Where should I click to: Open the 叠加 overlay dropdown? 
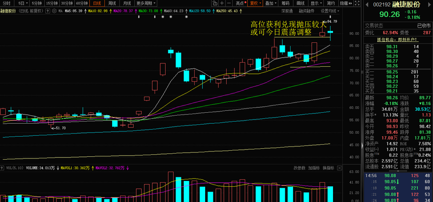[x=270, y=3]
